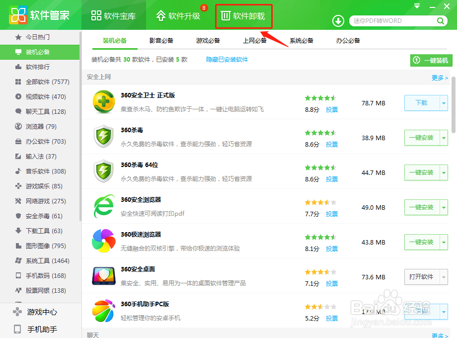Image resolution: width=457 pixels, height=338 pixels.
Task: Click the globe icon beside 浏览器
Action: pyautogui.click(x=18, y=126)
